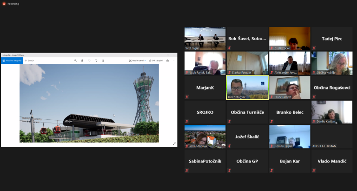Click the red Recording indicator
The height and width of the screenshot is (191, 357).
[3, 4]
